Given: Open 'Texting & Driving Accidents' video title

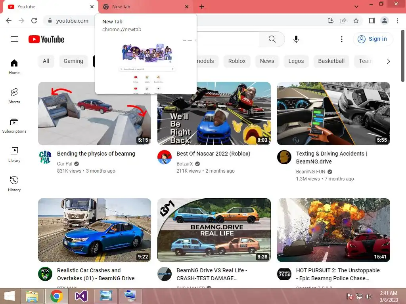Looking at the screenshot, I should click(x=332, y=158).
